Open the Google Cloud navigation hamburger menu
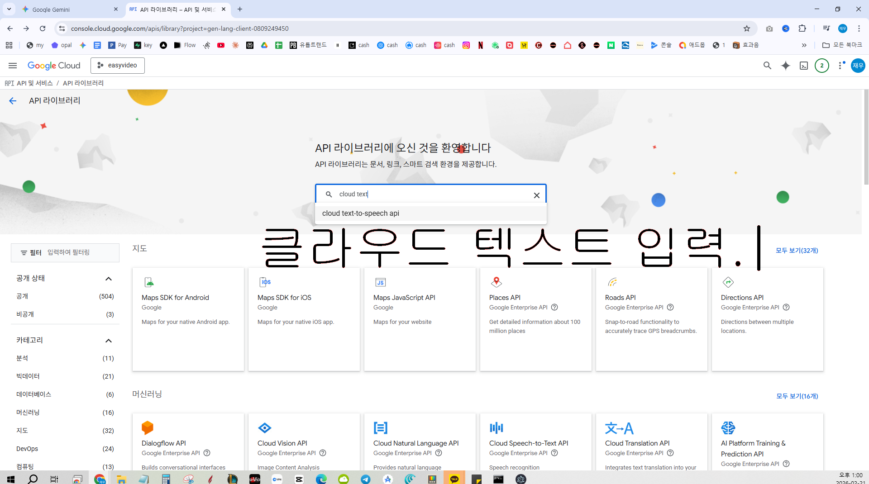 click(13, 66)
